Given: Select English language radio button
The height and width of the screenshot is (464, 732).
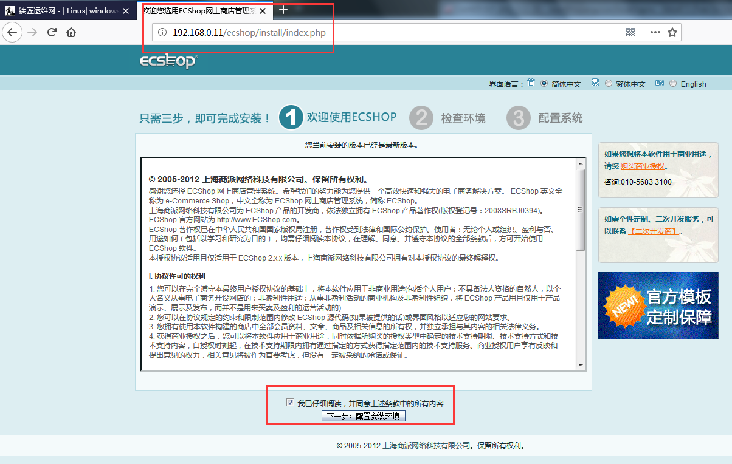Looking at the screenshot, I should [x=673, y=84].
